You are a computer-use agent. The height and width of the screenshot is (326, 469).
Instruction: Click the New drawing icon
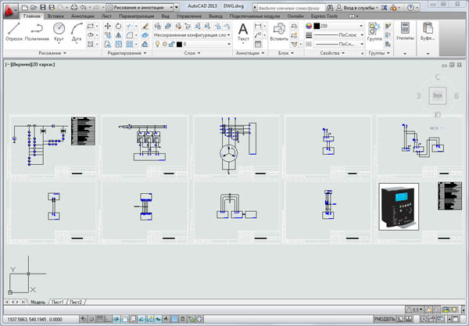25,7
